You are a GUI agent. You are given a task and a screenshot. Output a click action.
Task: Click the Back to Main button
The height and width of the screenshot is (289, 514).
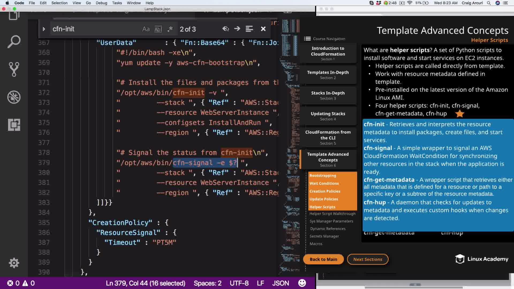[x=323, y=259]
